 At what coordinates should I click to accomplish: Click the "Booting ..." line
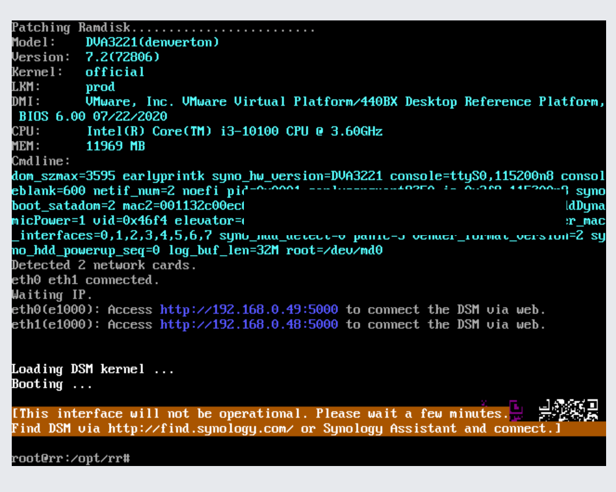(x=52, y=384)
